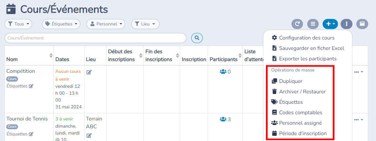Click the Dates column header
Image resolution: width=376 pixels, height=141 pixels.
coord(62,59)
